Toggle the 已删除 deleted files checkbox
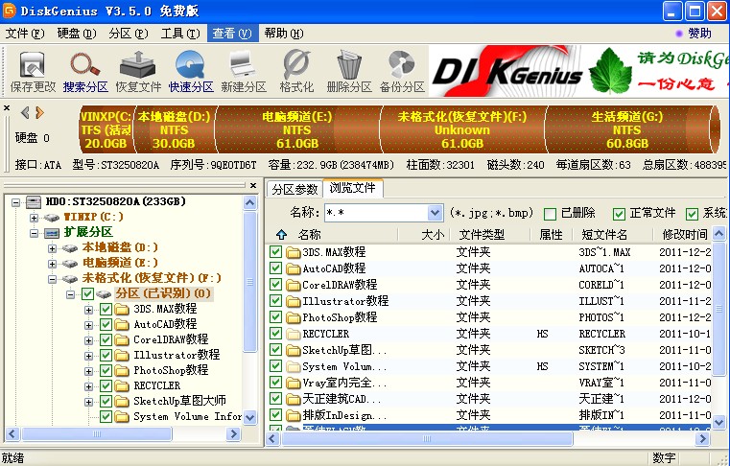730x466 pixels. pyautogui.click(x=550, y=214)
